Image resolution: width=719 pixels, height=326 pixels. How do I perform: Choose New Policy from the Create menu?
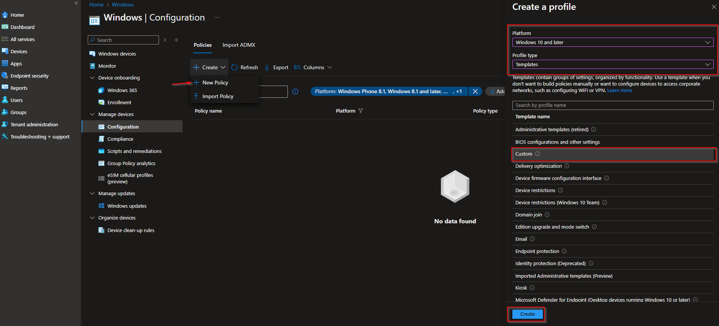(x=215, y=83)
